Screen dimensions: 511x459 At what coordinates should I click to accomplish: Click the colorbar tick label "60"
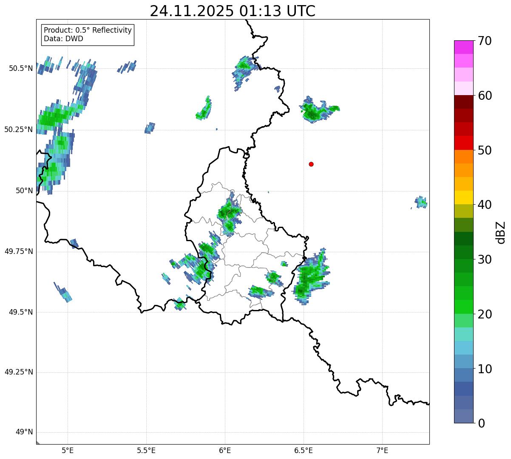click(x=485, y=96)
